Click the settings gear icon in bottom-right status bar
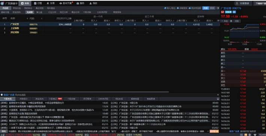 pos(250,135)
